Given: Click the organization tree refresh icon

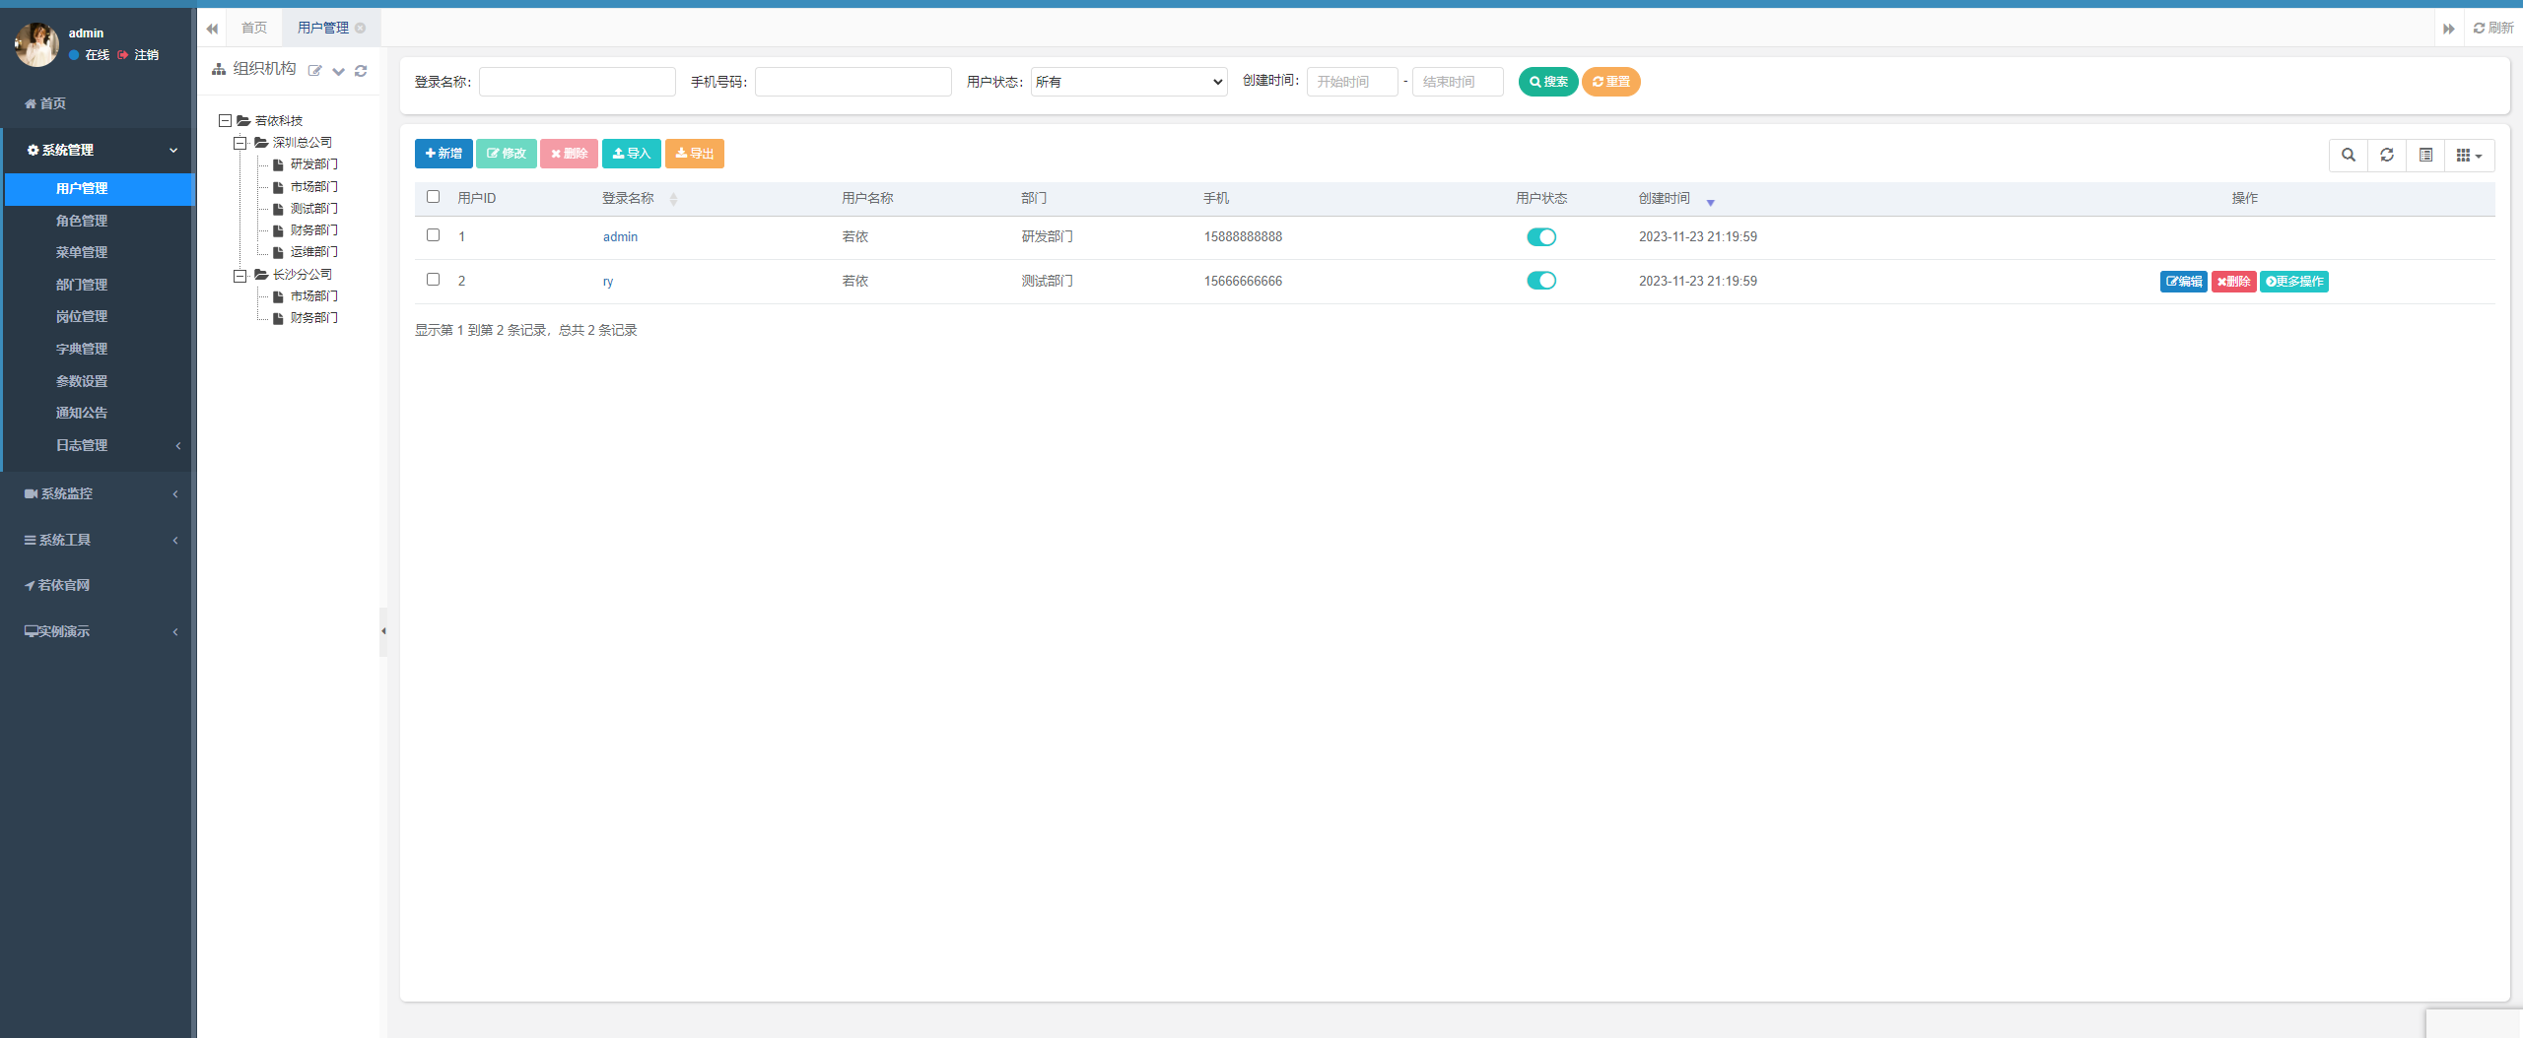Looking at the screenshot, I should click(x=361, y=71).
